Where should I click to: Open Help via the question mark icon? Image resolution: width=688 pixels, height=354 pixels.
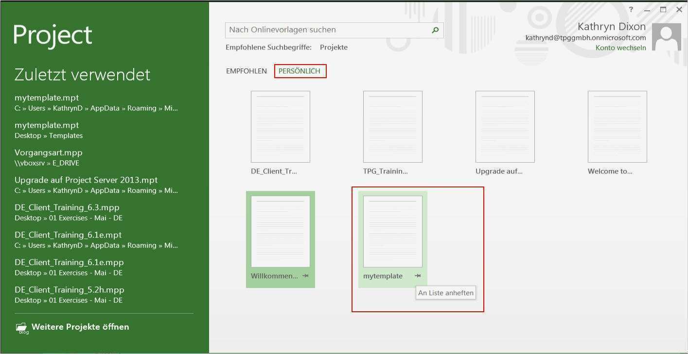631,9
